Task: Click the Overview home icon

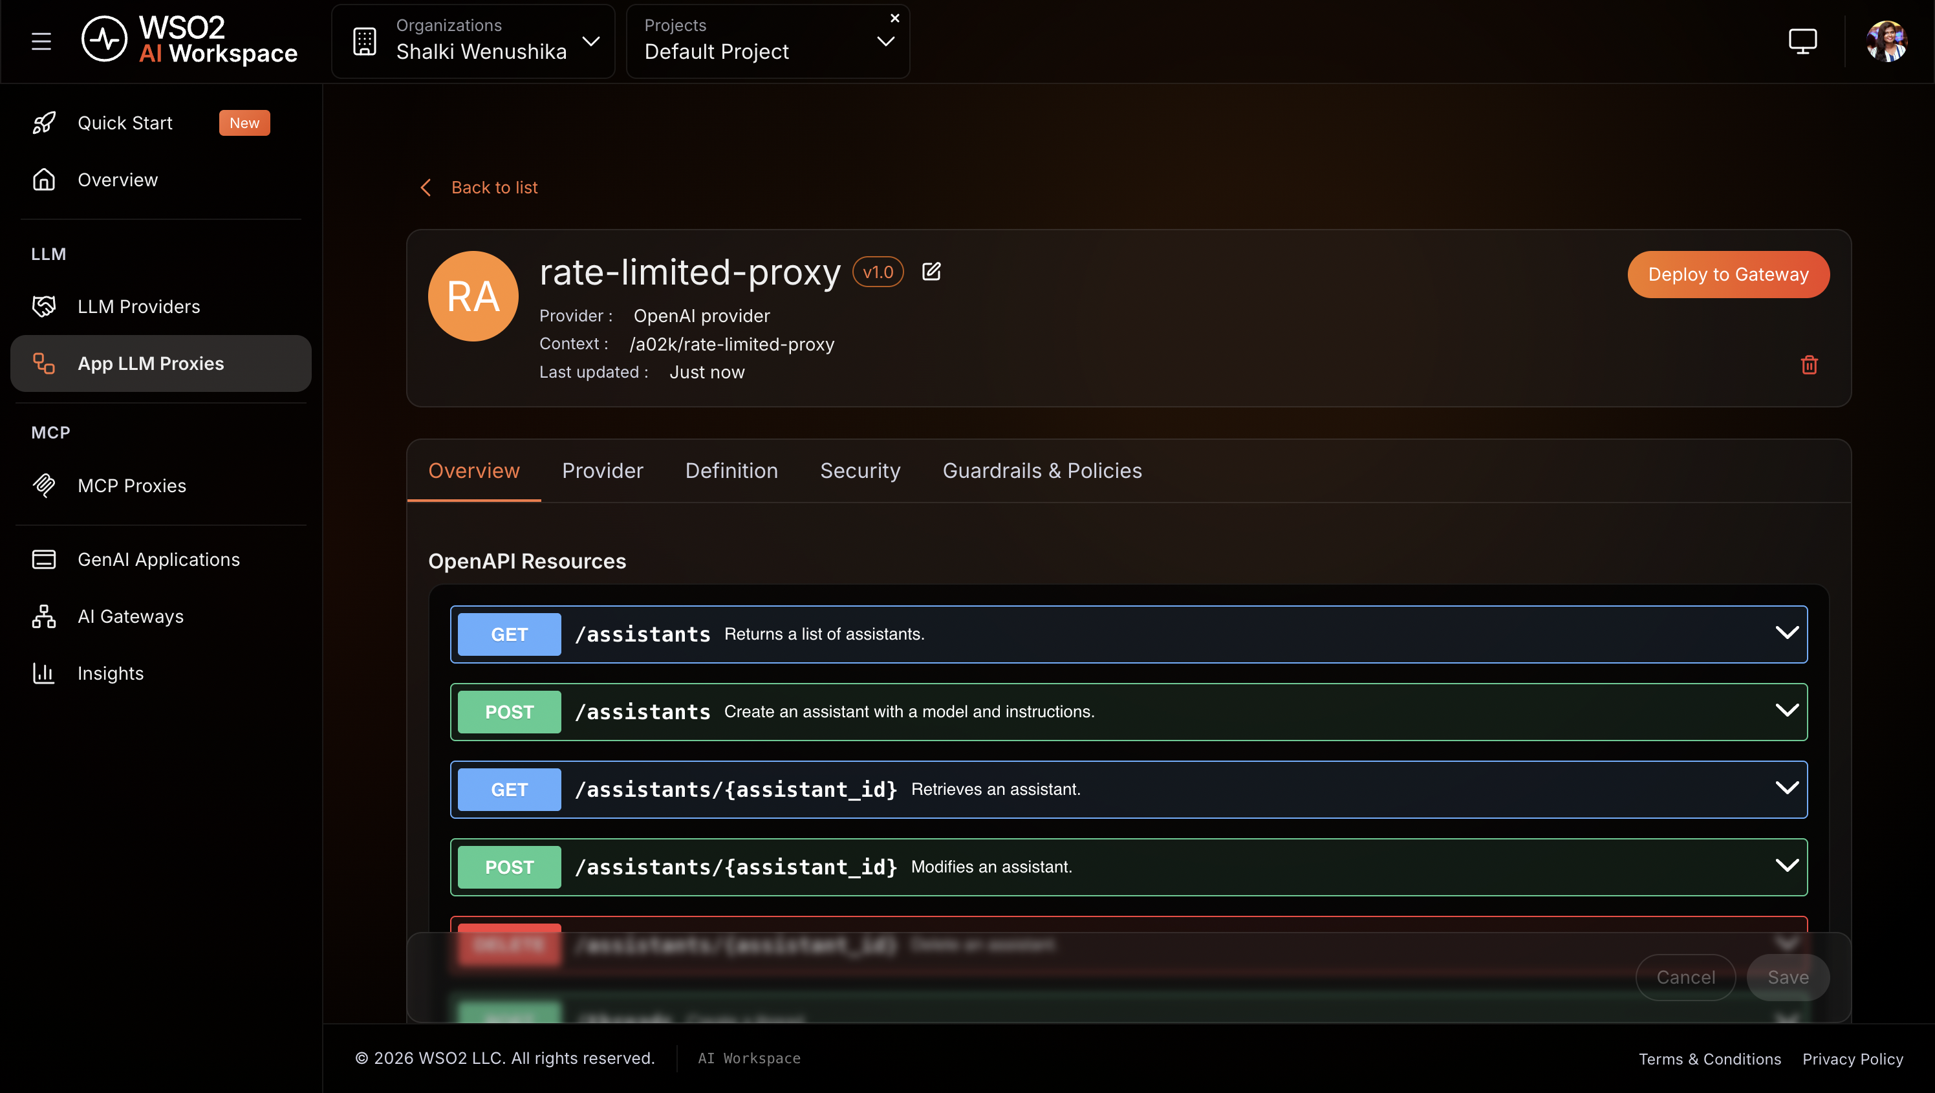Action: [x=43, y=180]
